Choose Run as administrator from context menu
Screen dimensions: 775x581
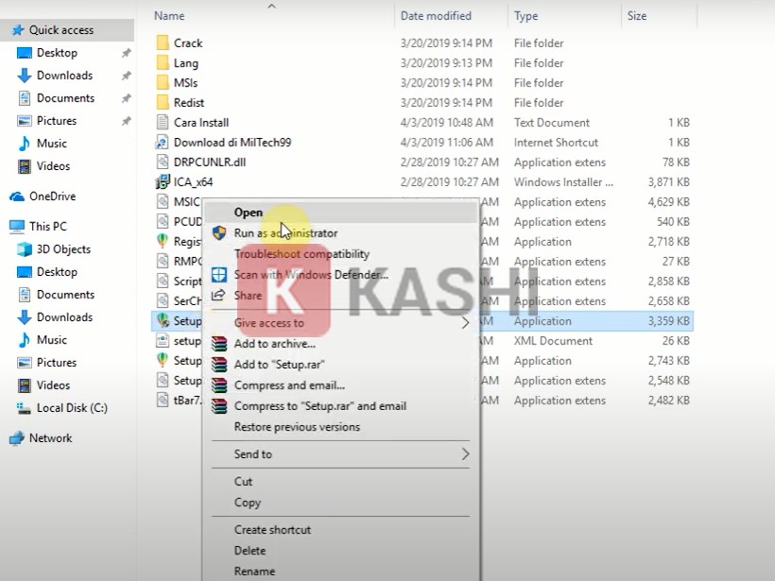tap(285, 233)
